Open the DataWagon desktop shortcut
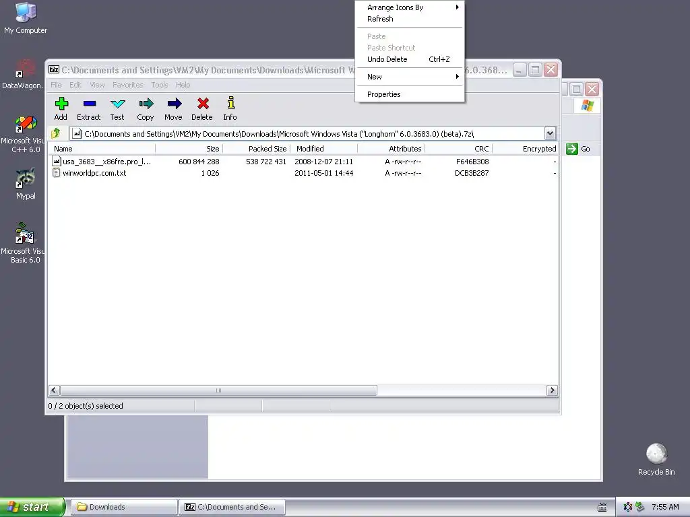690x517 pixels. [23, 74]
